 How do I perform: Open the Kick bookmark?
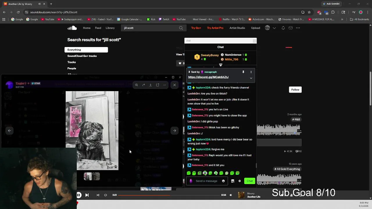click(x=151, y=19)
